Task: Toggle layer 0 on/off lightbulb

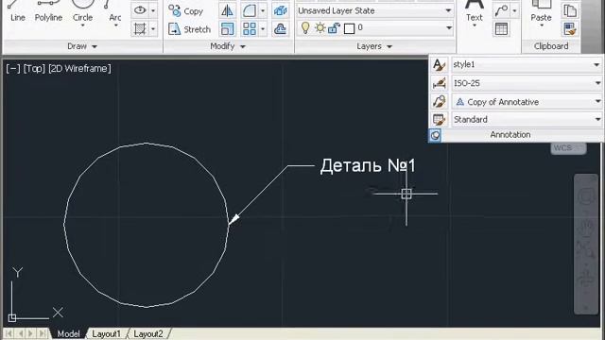Action: (x=305, y=27)
